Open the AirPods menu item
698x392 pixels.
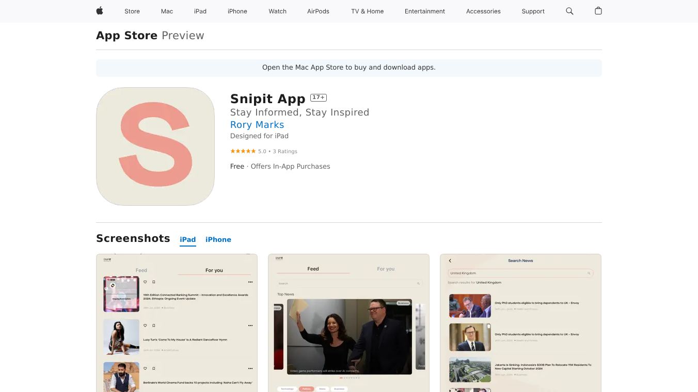[x=318, y=11]
